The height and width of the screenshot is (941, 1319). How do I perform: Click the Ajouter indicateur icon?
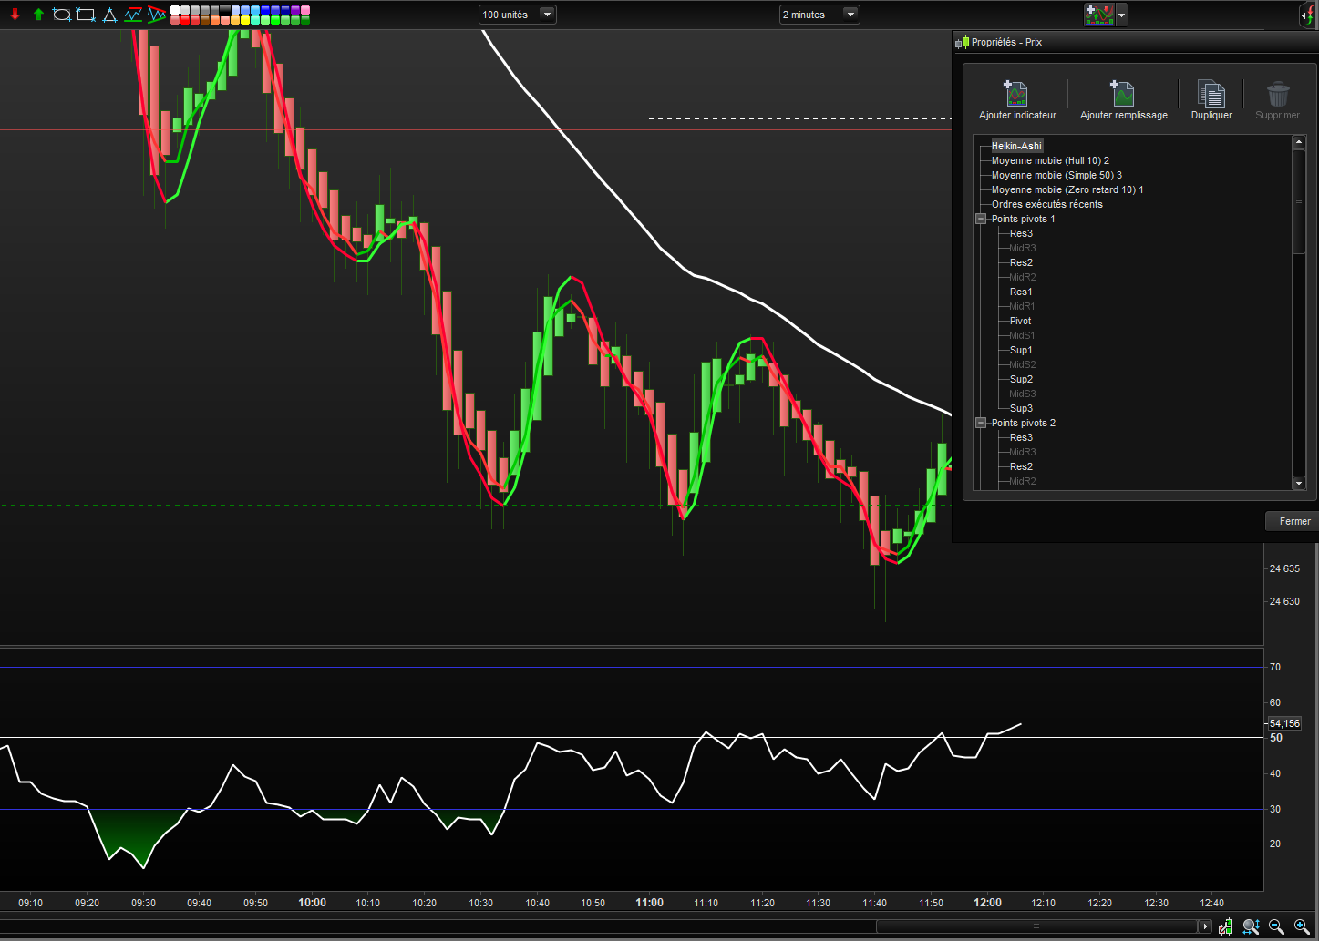click(x=1016, y=94)
